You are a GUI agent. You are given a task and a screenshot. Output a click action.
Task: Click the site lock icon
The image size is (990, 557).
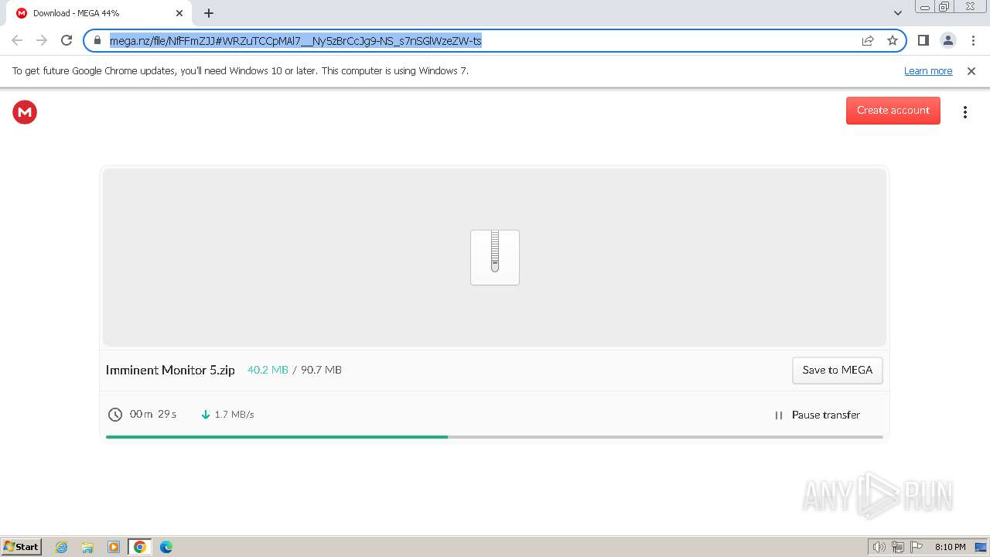(97, 40)
